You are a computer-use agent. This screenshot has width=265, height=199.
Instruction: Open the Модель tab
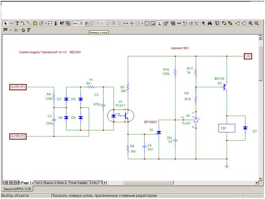(48, 183)
